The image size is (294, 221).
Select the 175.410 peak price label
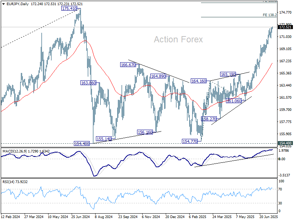69,8
